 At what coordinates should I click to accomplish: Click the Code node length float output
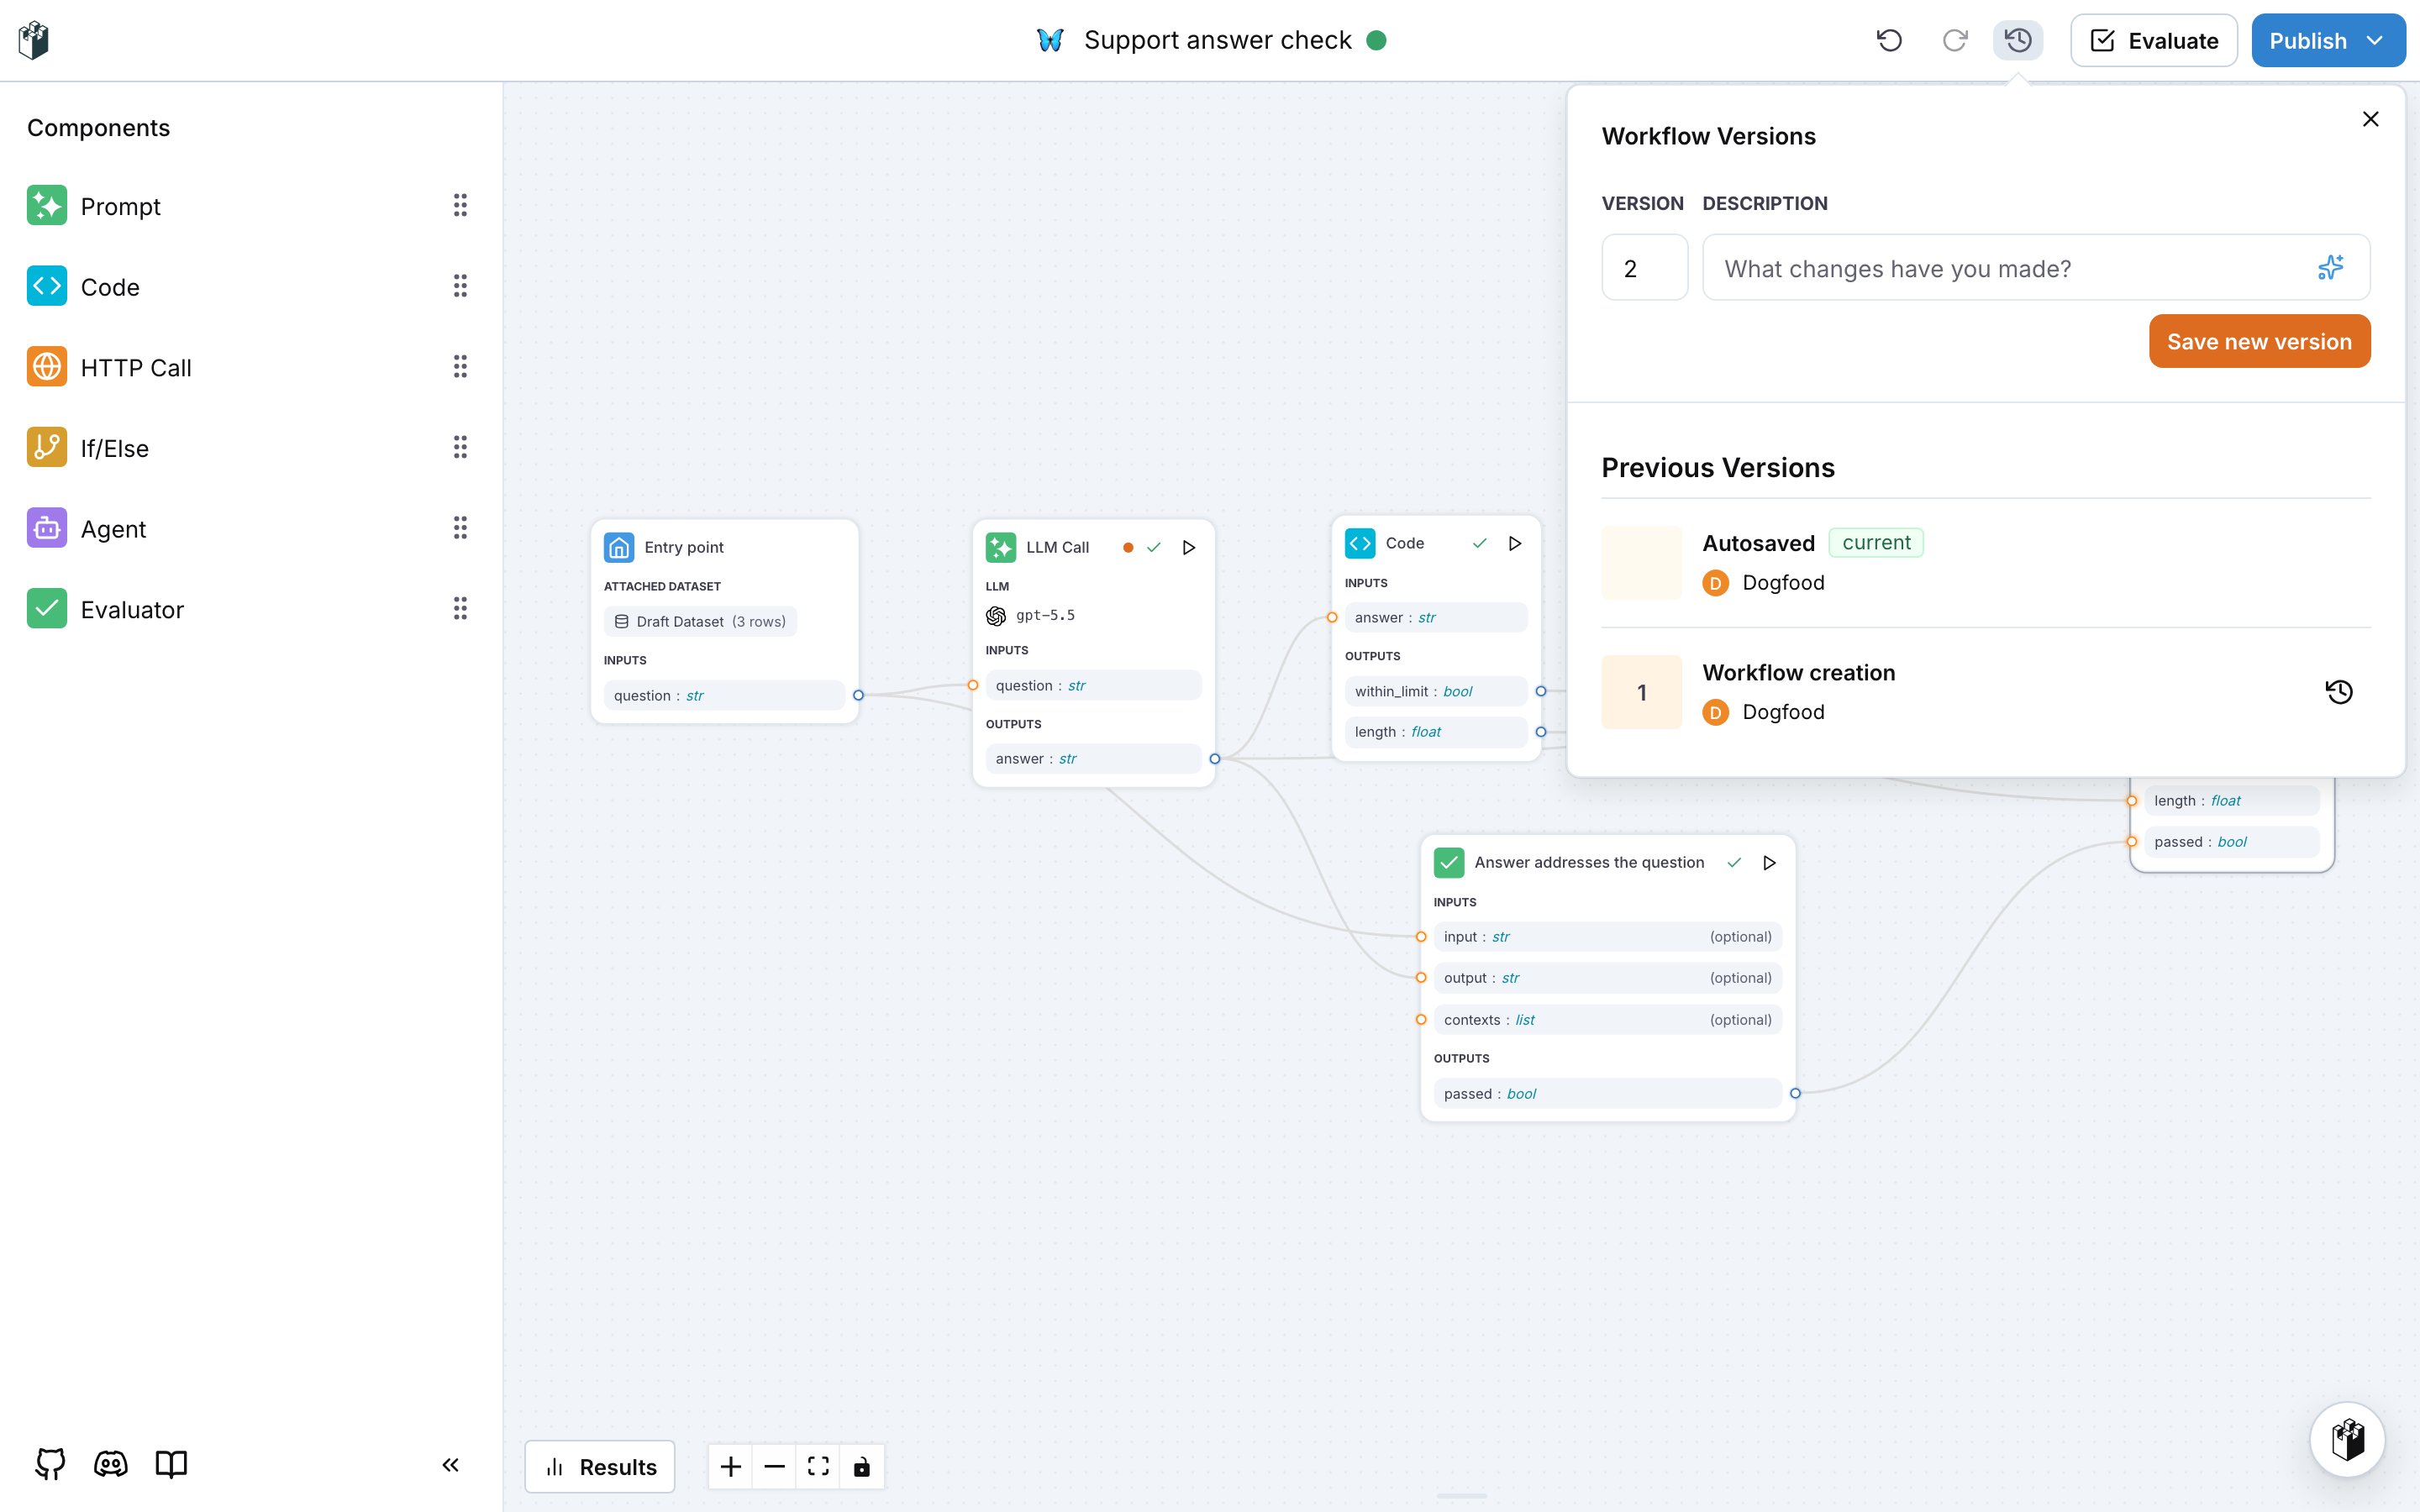1436,732
